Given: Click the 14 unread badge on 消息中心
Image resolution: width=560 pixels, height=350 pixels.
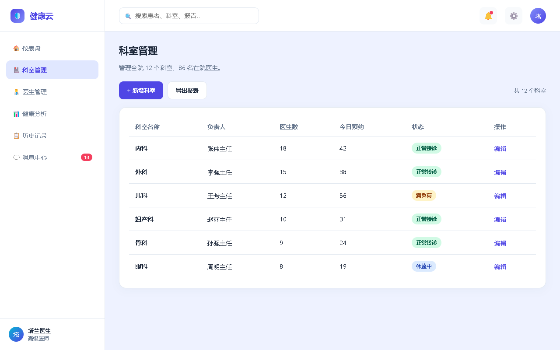Looking at the screenshot, I should (x=87, y=157).
